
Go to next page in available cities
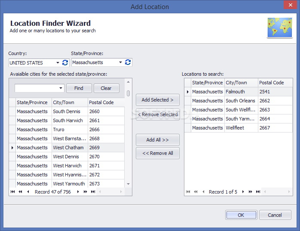click(86, 192)
